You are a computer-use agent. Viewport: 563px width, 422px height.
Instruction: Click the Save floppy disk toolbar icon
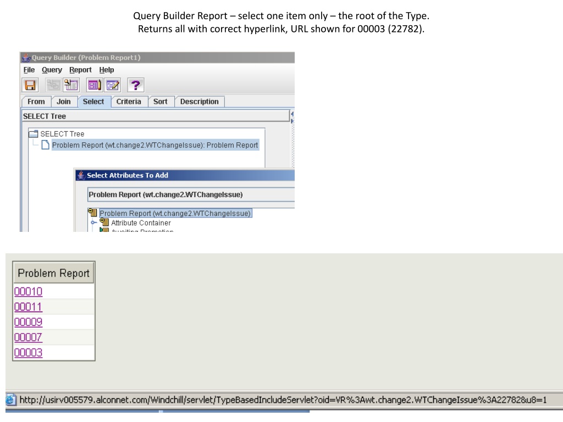pyautogui.click(x=30, y=85)
